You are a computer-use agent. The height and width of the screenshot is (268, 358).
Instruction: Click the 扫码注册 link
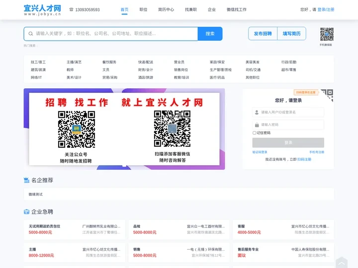pyautogui.click(x=304, y=159)
